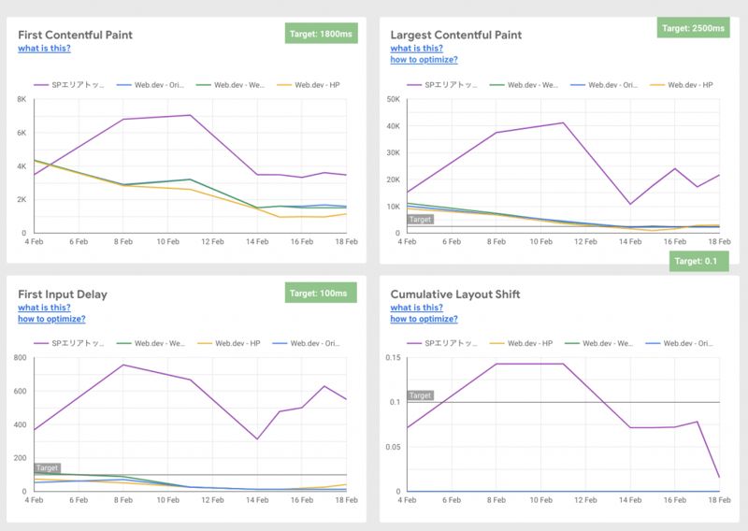
Task: Click gray Target label in Cumulative Layout Shift chart
Action: 421,395
